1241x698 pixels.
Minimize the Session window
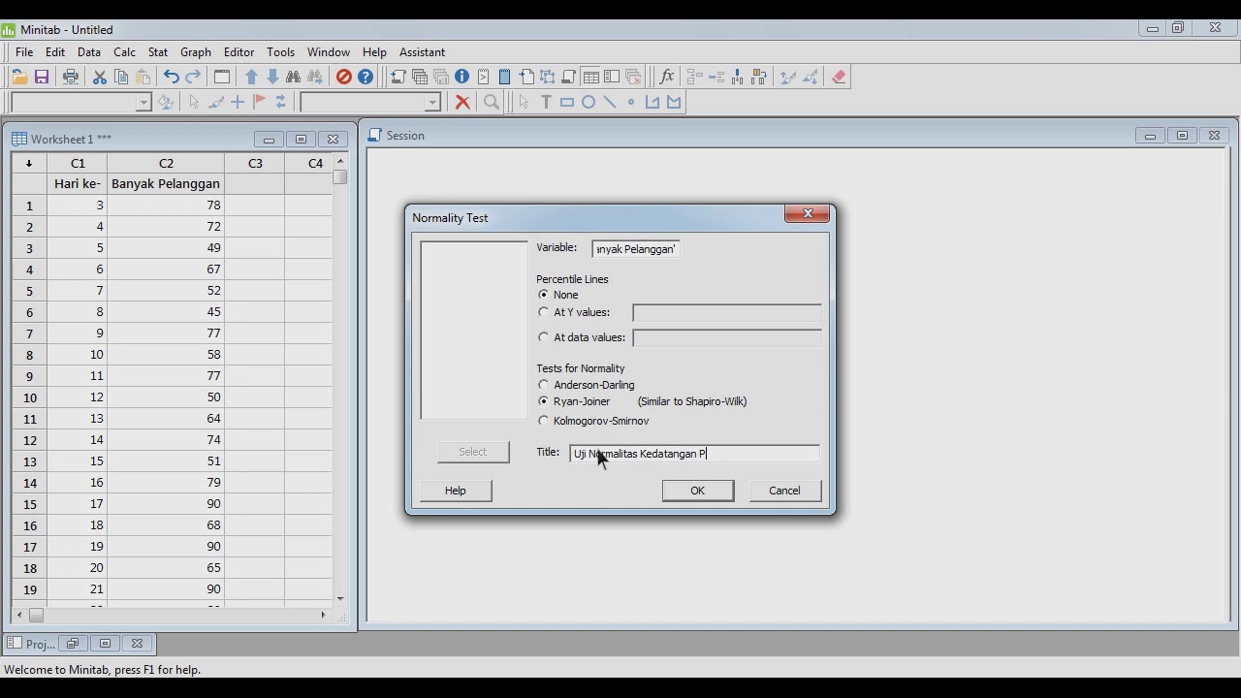pos(1150,136)
